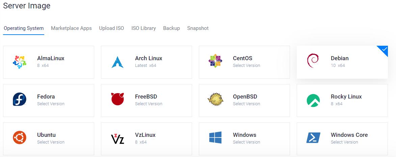Open the Backup tab

click(x=171, y=28)
